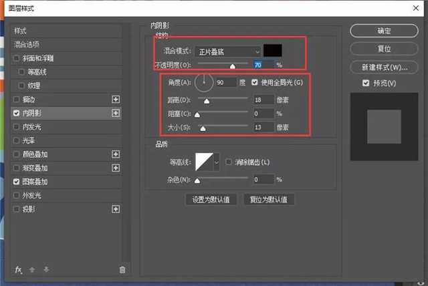Click the move effect down arrow

45,269
